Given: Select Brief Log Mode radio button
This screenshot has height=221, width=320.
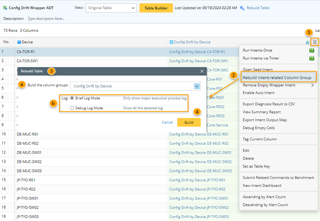Looking at the screenshot, I should point(72,98).
